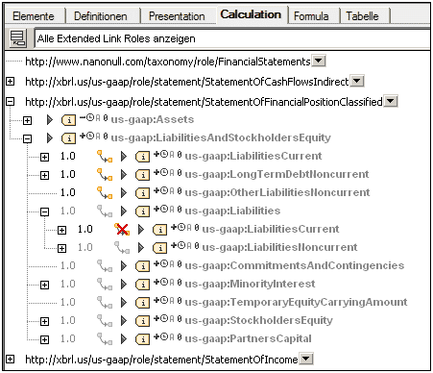Click triangle arrow beside MinorityInterest
Viewport: 433px width, 373px height.
(x=124, y=285)
